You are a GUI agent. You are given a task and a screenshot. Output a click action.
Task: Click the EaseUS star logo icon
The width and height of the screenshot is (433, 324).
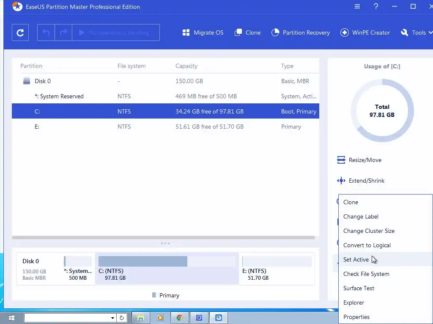[x=17, y=7]
